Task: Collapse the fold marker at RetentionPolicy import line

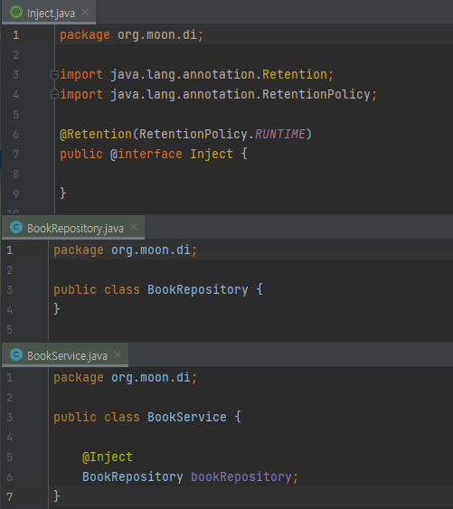Action: pos(54,94)
